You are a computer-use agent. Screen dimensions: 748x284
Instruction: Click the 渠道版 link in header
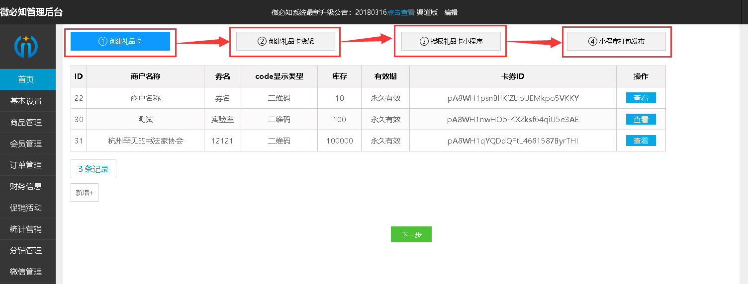coord(427,12)
